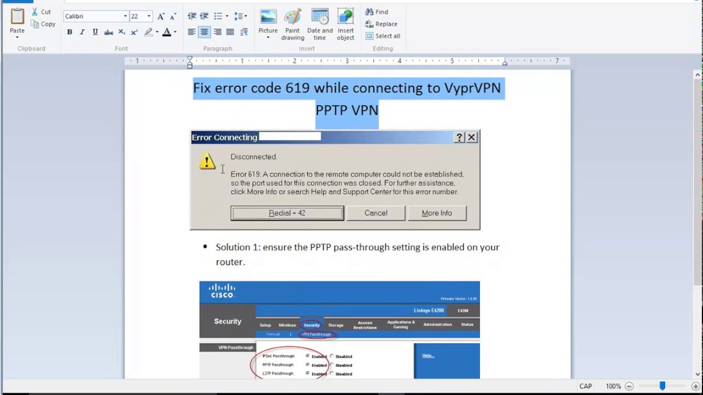Screen dimensions: 703x395
Task: Zoom in with the plus button
Action: 695,386
